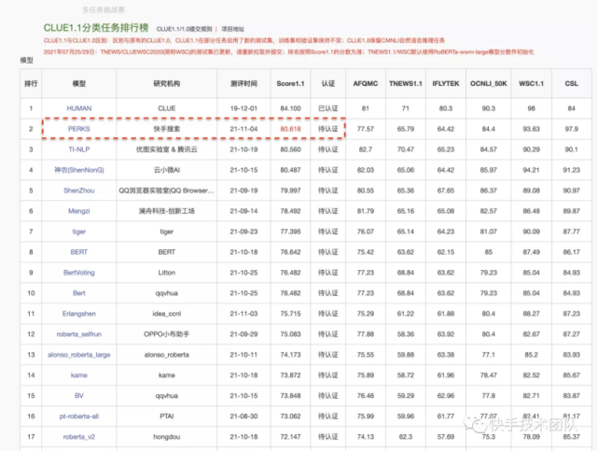Click the BERT link in model column
598x451 pixels.
pos(79,252)
